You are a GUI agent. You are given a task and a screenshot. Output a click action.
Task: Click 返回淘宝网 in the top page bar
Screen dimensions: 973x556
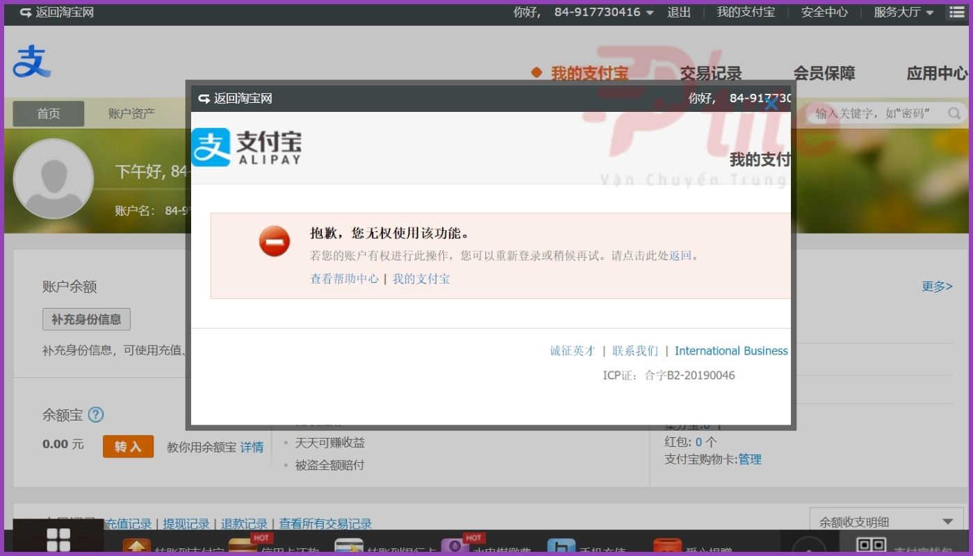pos(65,13)
